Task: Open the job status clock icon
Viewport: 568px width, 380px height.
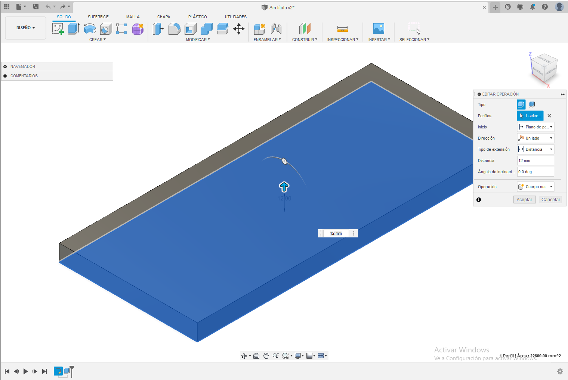Action: coord(520,7)
